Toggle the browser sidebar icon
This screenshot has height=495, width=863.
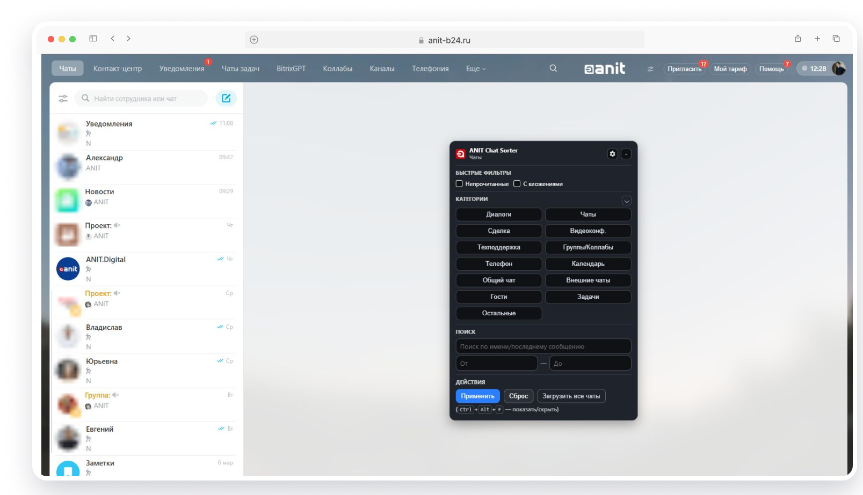pyautogui.click(x=93, y=39)
